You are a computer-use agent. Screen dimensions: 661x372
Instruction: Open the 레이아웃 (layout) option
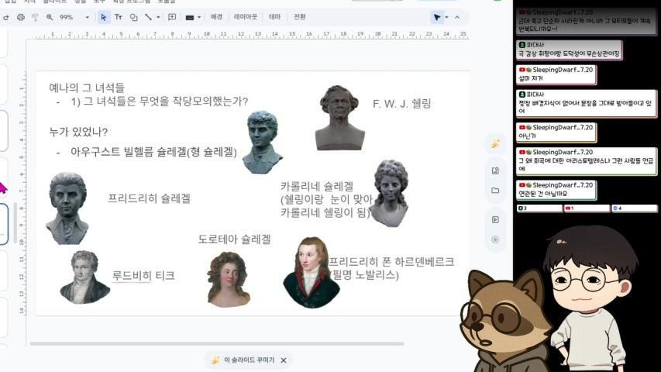pos(246,17)
